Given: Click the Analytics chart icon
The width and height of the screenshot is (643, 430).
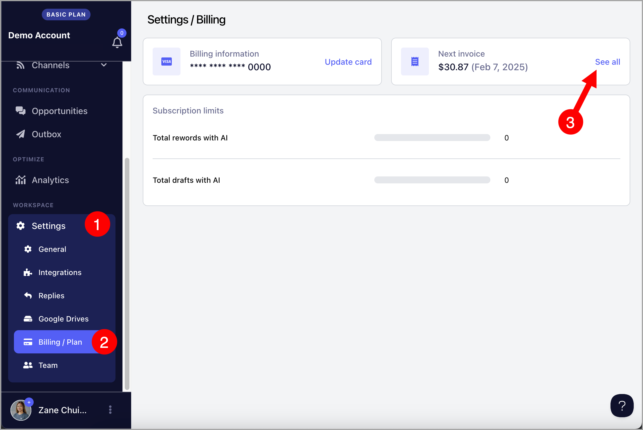Looking at the screenshot, I should pyautogui.click(x=20, y=180).
